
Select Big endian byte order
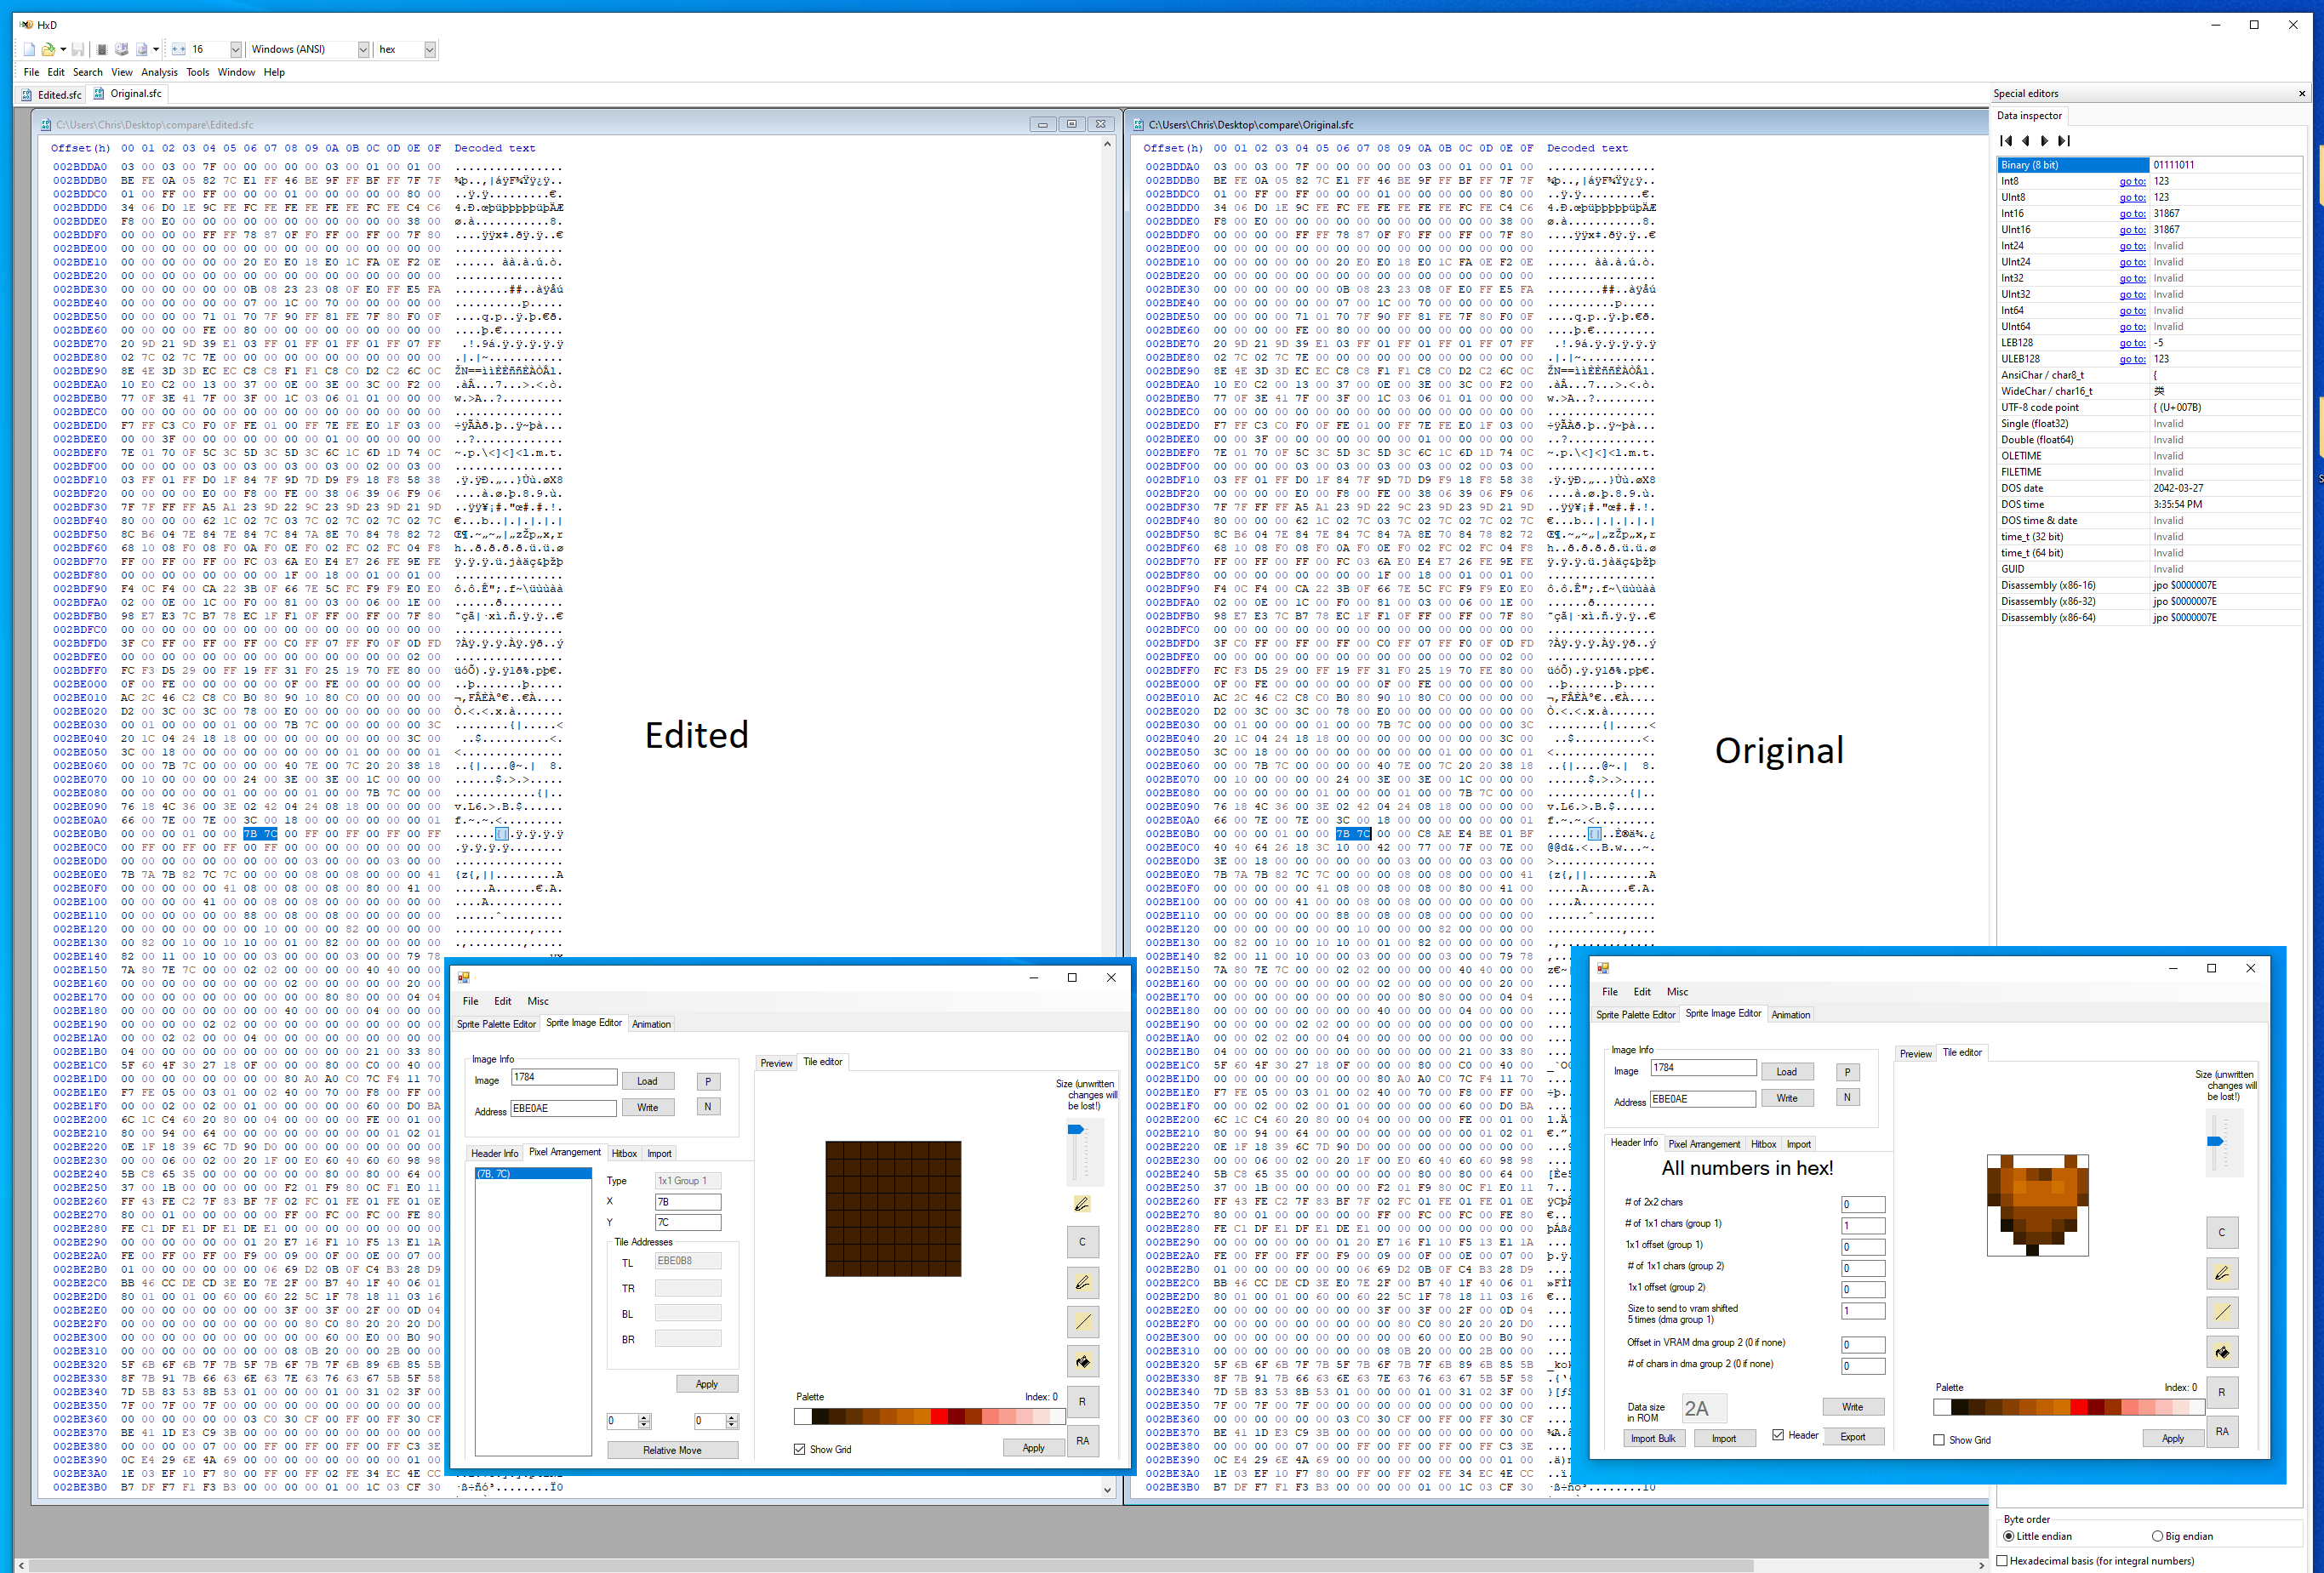click(x=2157, y=1536)
